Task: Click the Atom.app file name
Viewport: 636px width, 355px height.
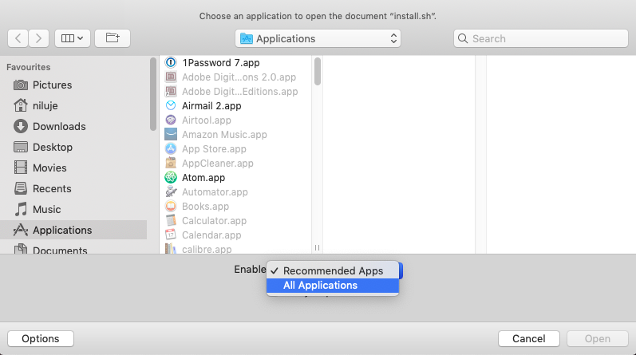Action: coord(203,178)
